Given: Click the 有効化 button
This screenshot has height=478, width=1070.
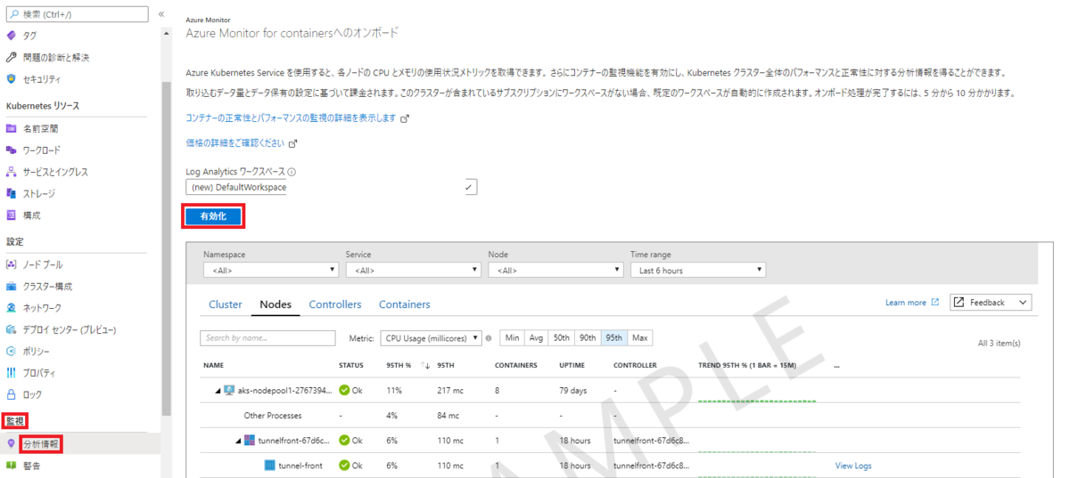Looking at the screenshot, I should [x=213, y=216].
